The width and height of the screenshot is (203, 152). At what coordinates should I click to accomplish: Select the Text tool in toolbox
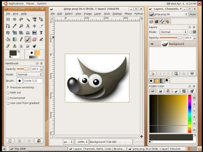click(41, 33)
